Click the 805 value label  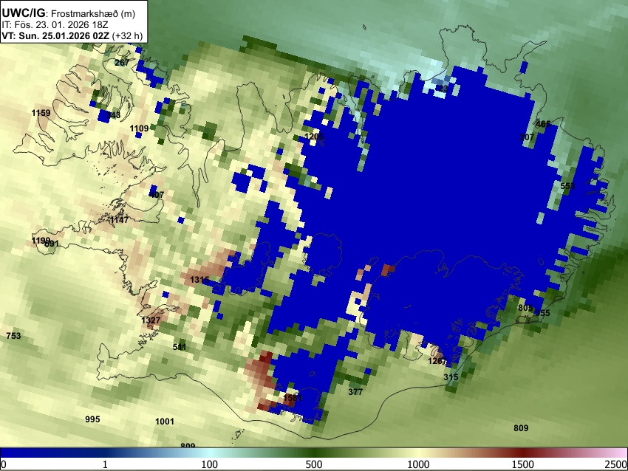point(525,308)
